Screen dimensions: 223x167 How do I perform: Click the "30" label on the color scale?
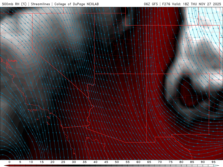click(74, 162)
